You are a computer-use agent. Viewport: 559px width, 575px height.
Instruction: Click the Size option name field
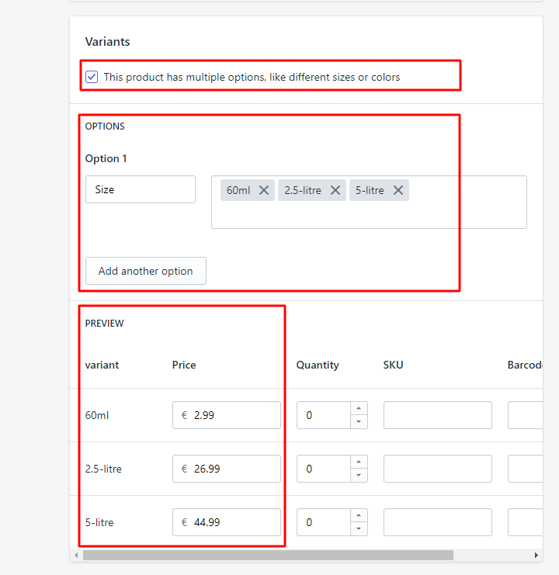(x=141, y=189)
